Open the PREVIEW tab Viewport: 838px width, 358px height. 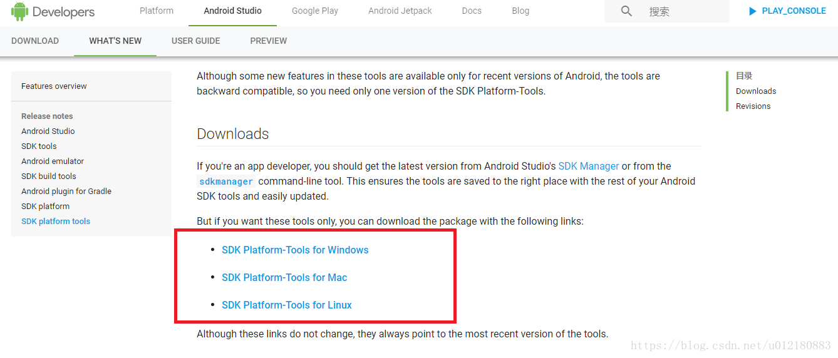[269, 41]
